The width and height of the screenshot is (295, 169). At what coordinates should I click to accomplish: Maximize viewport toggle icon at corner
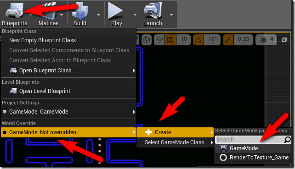pos(284,40)
